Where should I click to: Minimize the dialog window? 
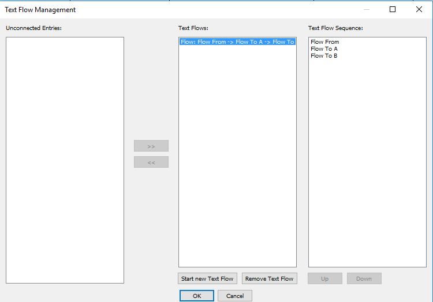click(x=367, y=9)
